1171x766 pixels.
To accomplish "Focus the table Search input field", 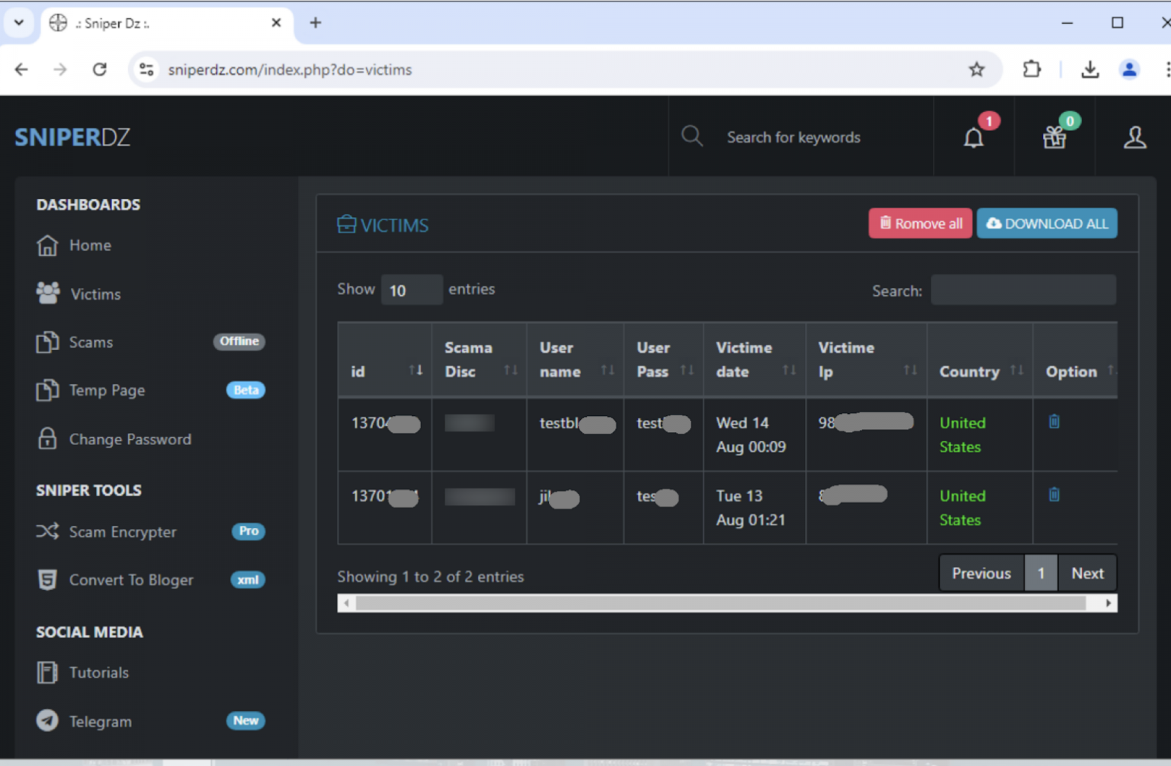I will coord(1023,290).
